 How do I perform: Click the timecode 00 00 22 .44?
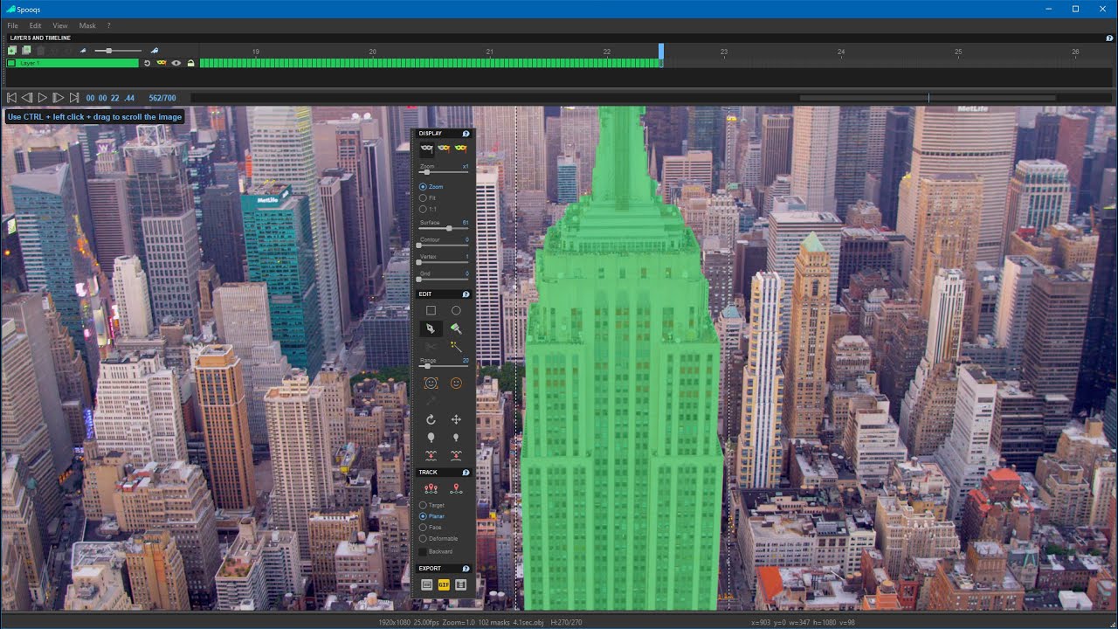click(110, 98)
